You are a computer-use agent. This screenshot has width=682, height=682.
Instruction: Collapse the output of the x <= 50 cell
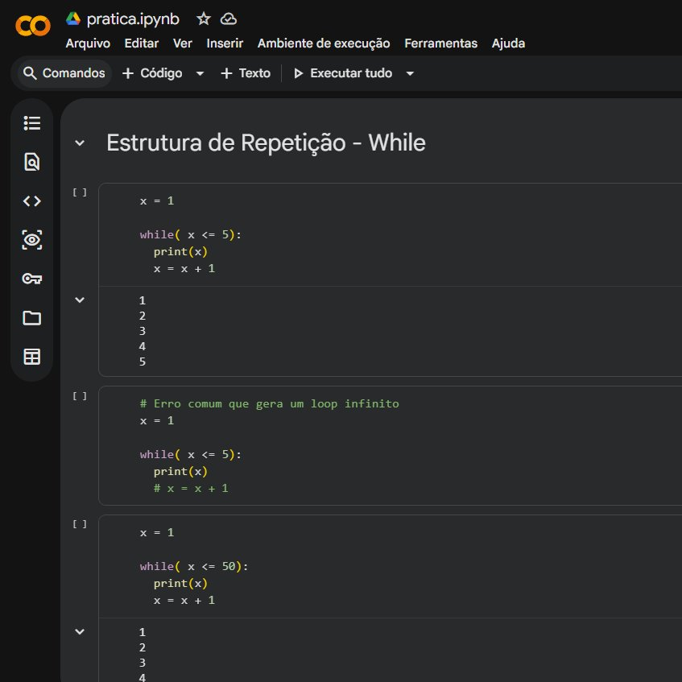[80, 631]
